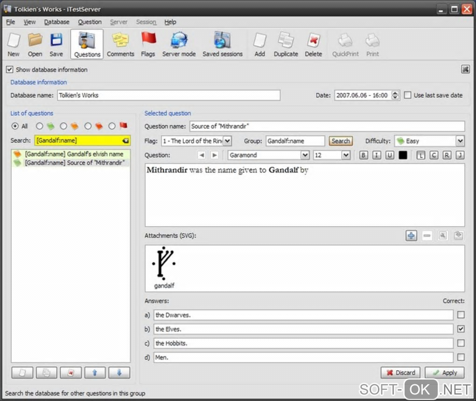The image size is (476, 401).
Task: Select question Source of "Mithrandir" in list
Action: click(71, 163)
